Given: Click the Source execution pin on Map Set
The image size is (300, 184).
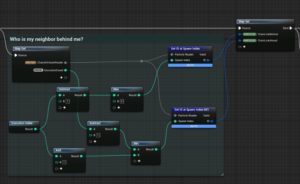Looking at the screenshot, I should pos(240,28).
